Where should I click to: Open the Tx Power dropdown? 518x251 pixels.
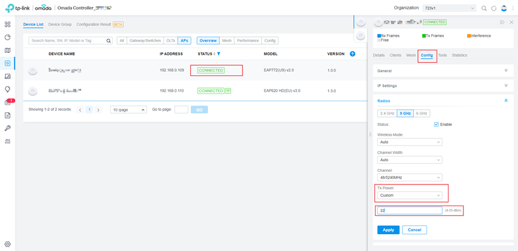click(410, 195)
